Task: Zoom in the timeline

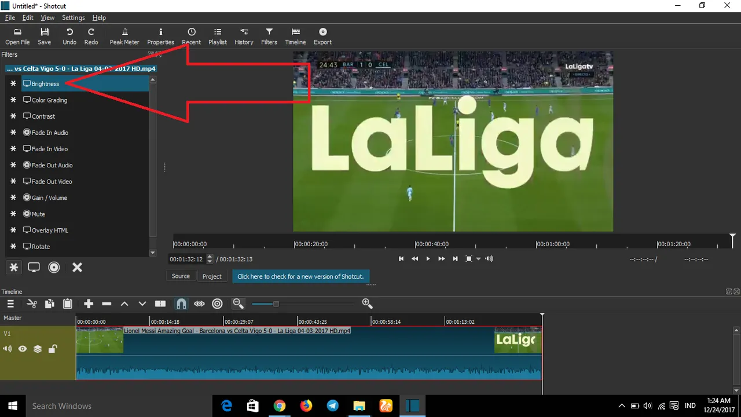Action: 367,303
